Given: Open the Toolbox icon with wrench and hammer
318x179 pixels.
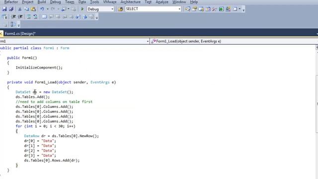Looking at the screenshot, I should [x=214, y=9].
